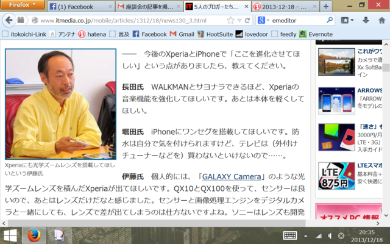The height and width of the screenshot is (244, 390).
Task: Click the site identity globe icon
Action: coord(35,20)
